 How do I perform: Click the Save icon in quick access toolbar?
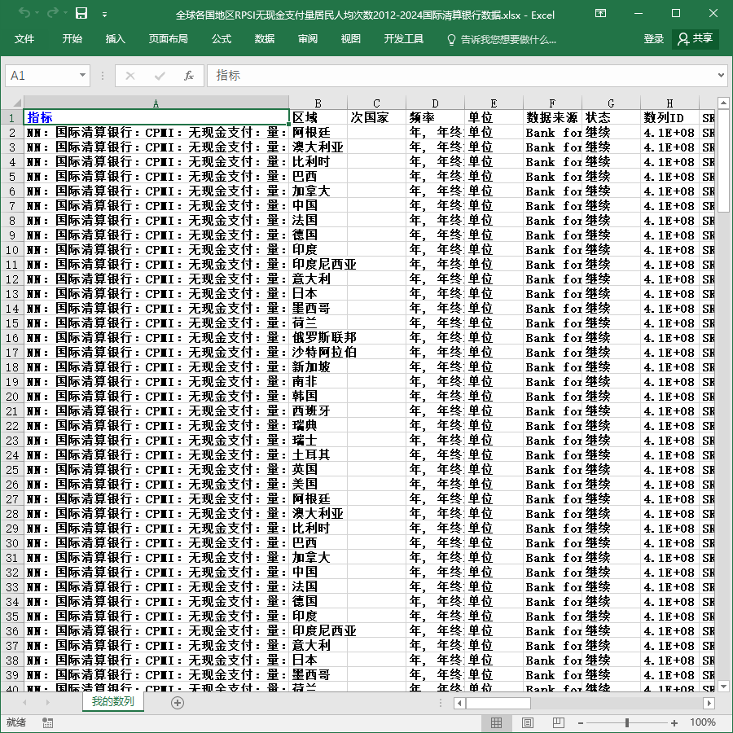pos(81,14)
